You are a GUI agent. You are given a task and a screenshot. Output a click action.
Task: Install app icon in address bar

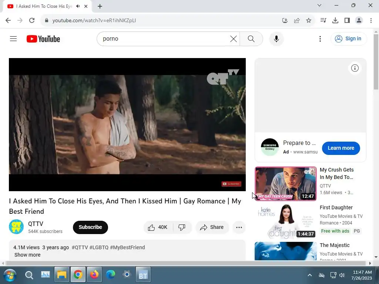point(285,21)
